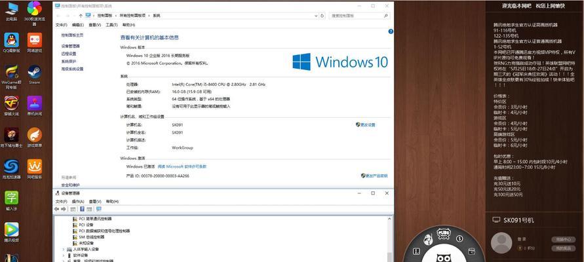The image size is (584, 262).
Task: Click the owl logo in the radial menu center
Action: [x=444, y=257]
